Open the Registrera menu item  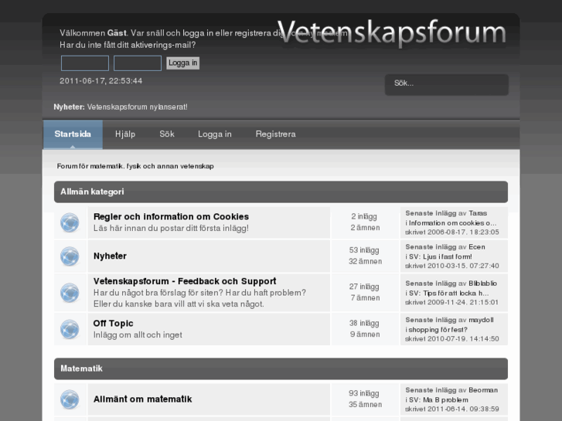tap(276, 134)
